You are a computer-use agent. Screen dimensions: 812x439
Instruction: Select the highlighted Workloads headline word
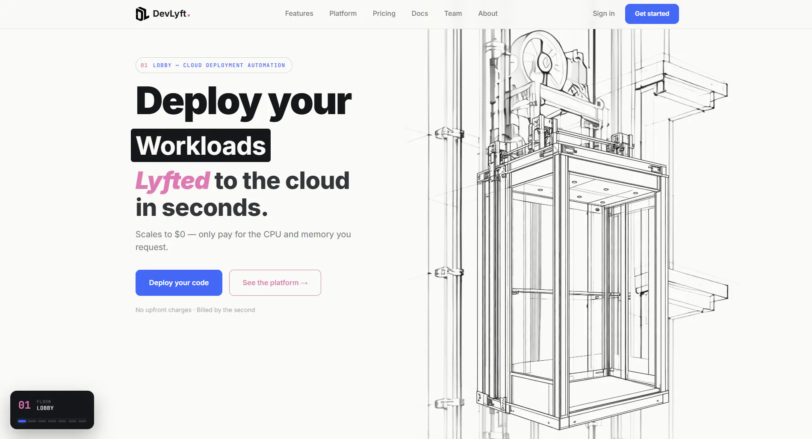click(x=201, y=145)
